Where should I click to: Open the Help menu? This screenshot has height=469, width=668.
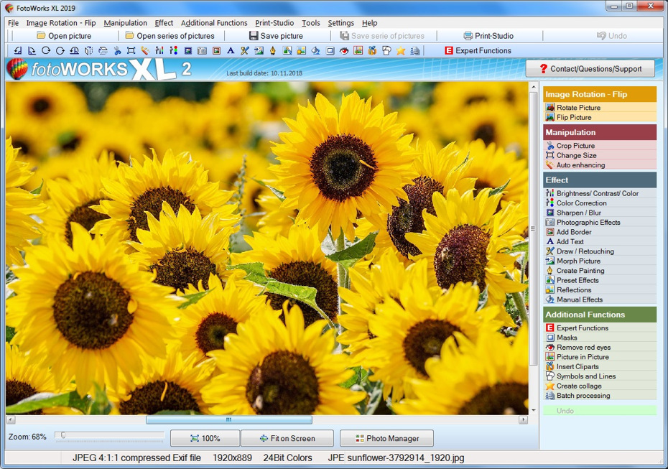tap(369, 23)
